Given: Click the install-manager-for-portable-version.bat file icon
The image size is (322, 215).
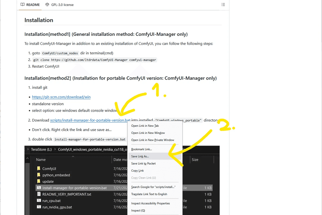Looking at the screenshot, I should [38, 188].
